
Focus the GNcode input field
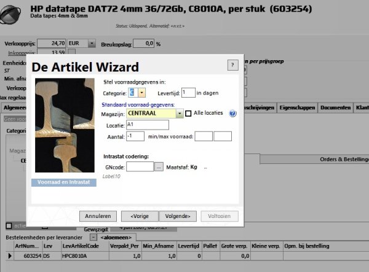pyautogui.click(x=140, y=167)
